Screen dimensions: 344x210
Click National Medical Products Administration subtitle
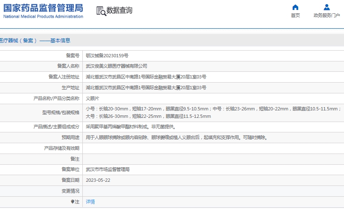coord(43,17)
